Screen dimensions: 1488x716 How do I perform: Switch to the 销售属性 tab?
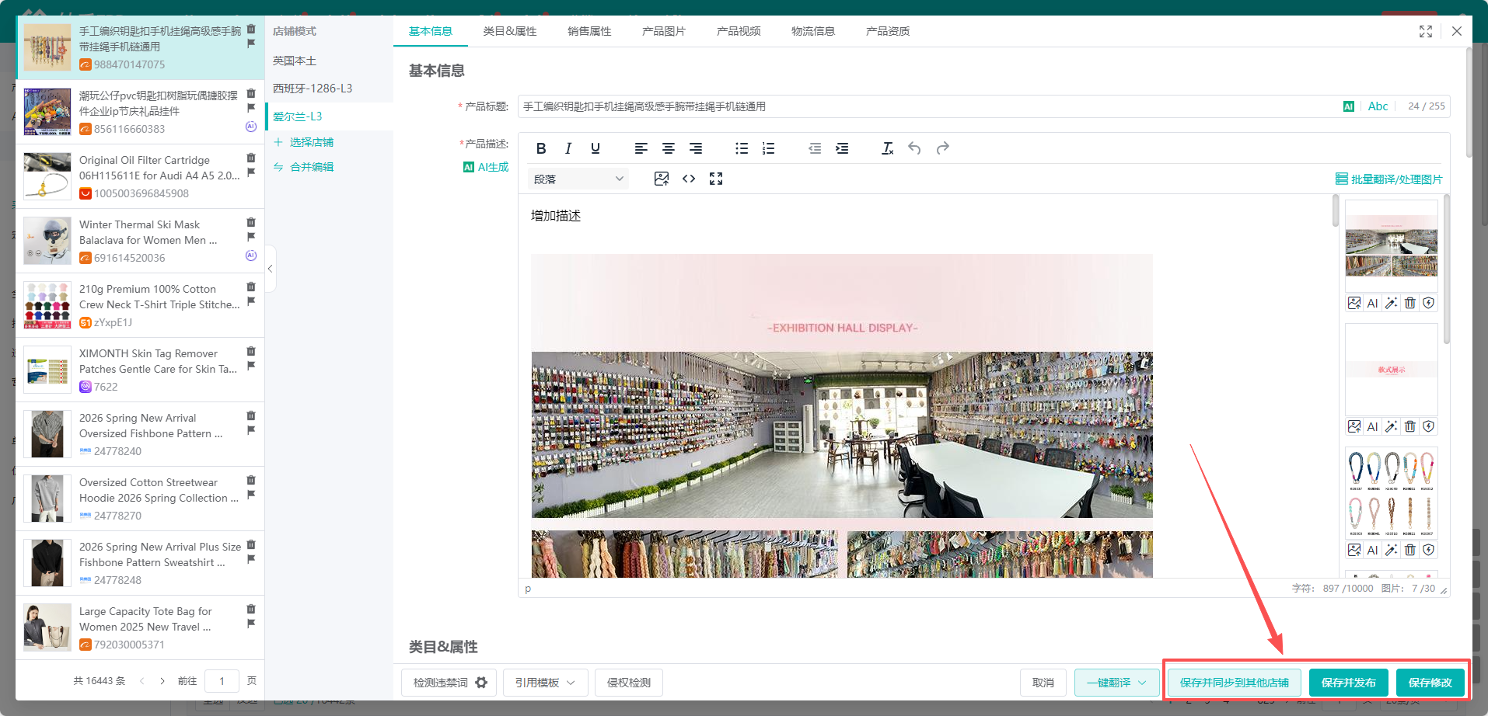click(x=589, y=31)
